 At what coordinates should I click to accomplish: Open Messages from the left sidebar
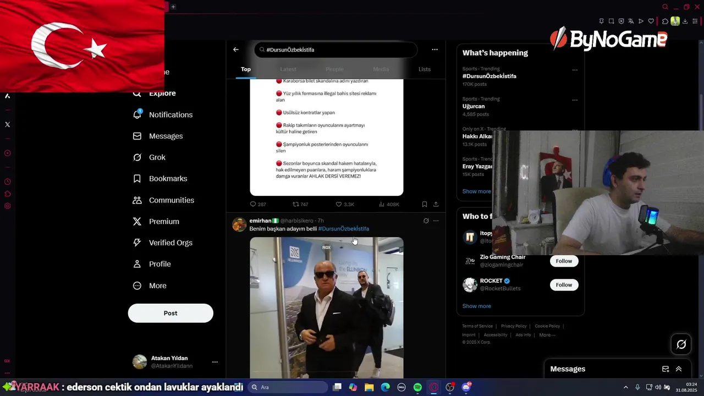tap(158, 136)
